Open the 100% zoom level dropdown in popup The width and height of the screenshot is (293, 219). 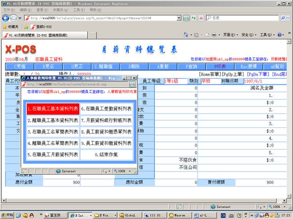123,171
